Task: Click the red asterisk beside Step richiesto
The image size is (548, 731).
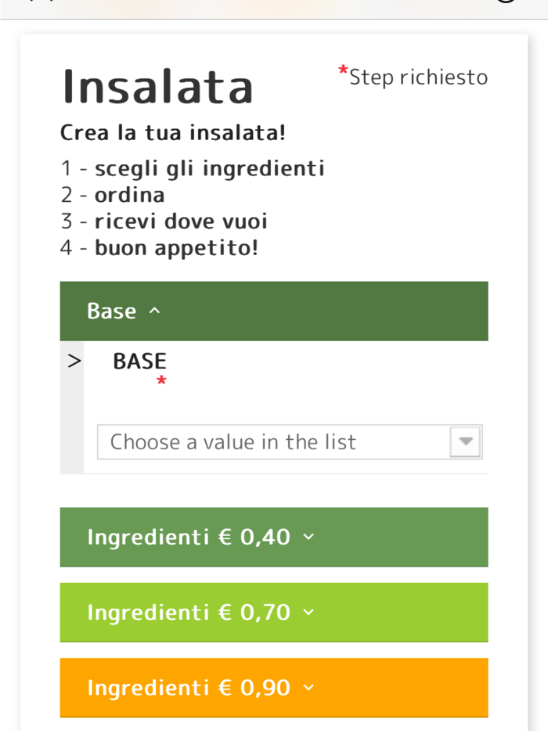Action: tap(343, 71)
